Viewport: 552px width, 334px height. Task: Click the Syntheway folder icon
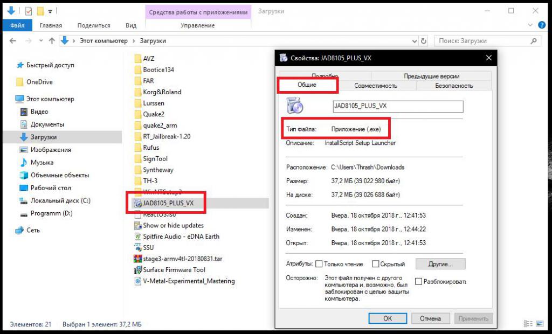click(x=137, y=170)
